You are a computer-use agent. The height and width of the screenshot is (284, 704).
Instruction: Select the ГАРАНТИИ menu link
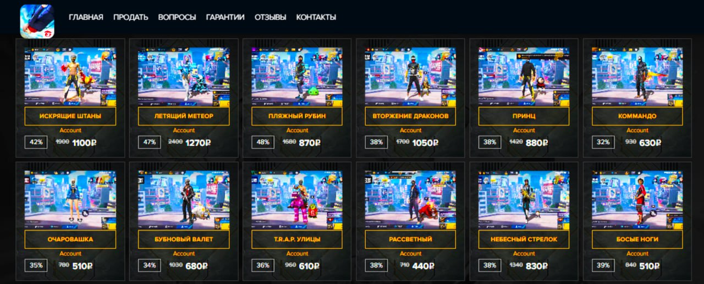coord(226,17)
